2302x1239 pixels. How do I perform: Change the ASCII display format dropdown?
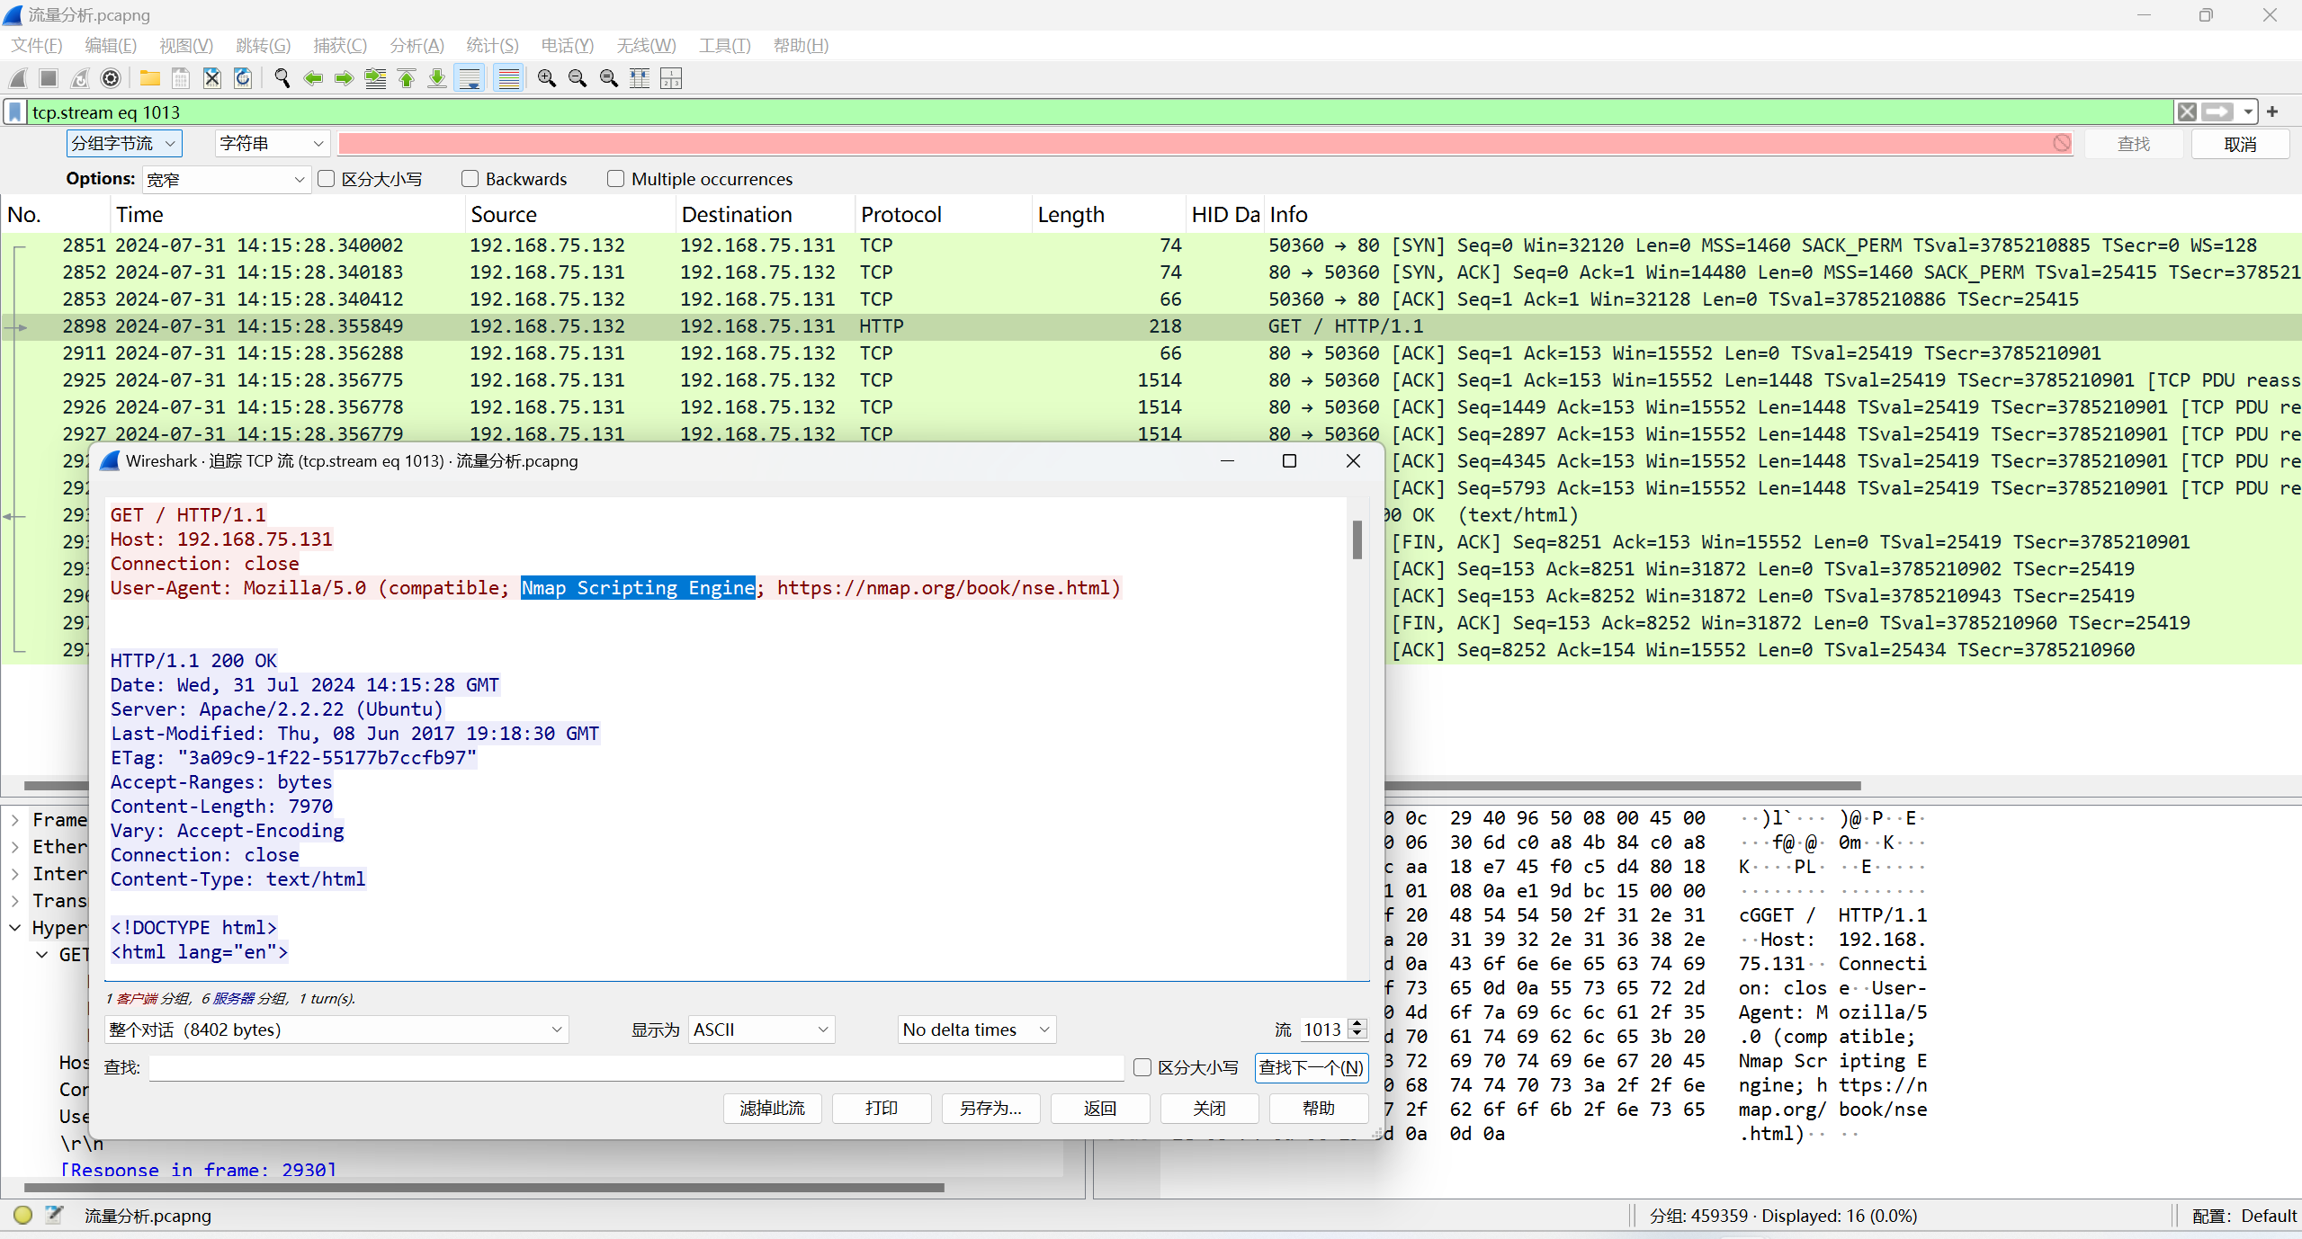(762, 1030)
